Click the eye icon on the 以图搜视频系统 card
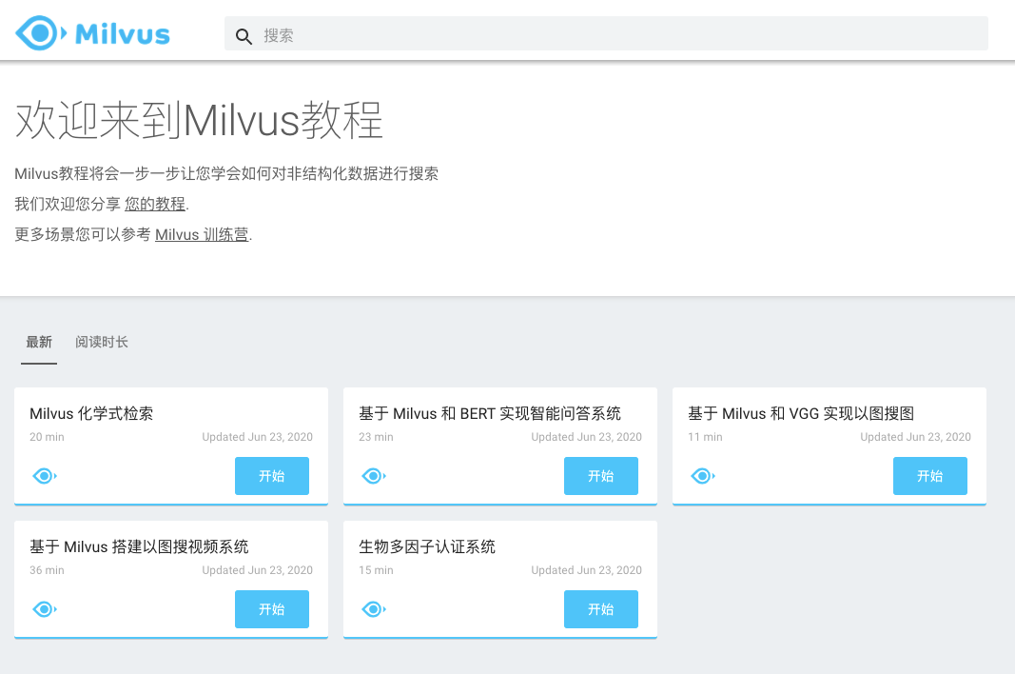 [x=44, y=608]
